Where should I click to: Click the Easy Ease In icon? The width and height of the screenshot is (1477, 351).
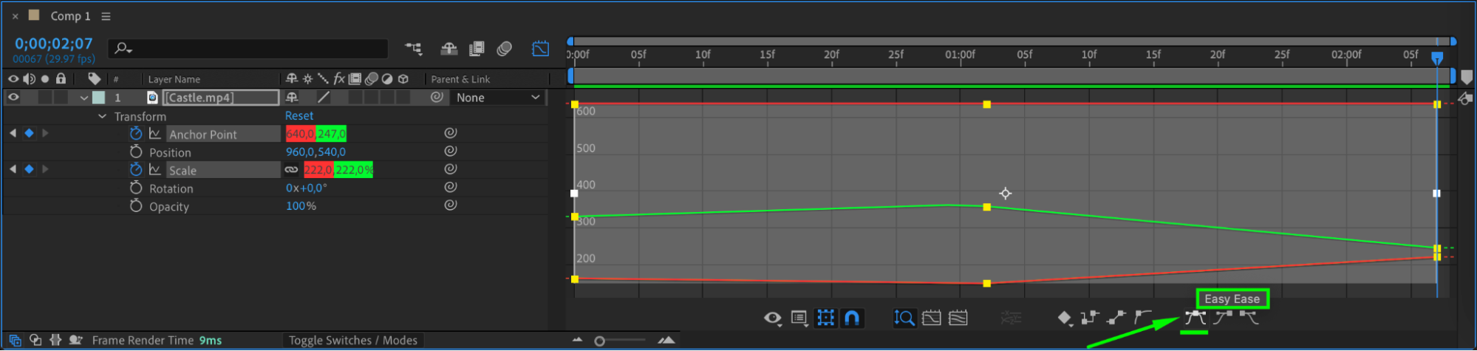(x=1223, y=318)
